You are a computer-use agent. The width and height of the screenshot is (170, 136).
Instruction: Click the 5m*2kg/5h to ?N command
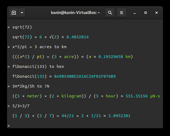(31, 86)
